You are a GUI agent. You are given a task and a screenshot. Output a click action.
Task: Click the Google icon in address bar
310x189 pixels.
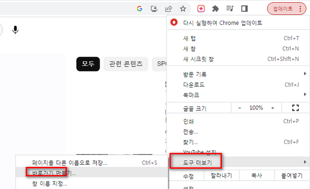[x=139, y=8]
